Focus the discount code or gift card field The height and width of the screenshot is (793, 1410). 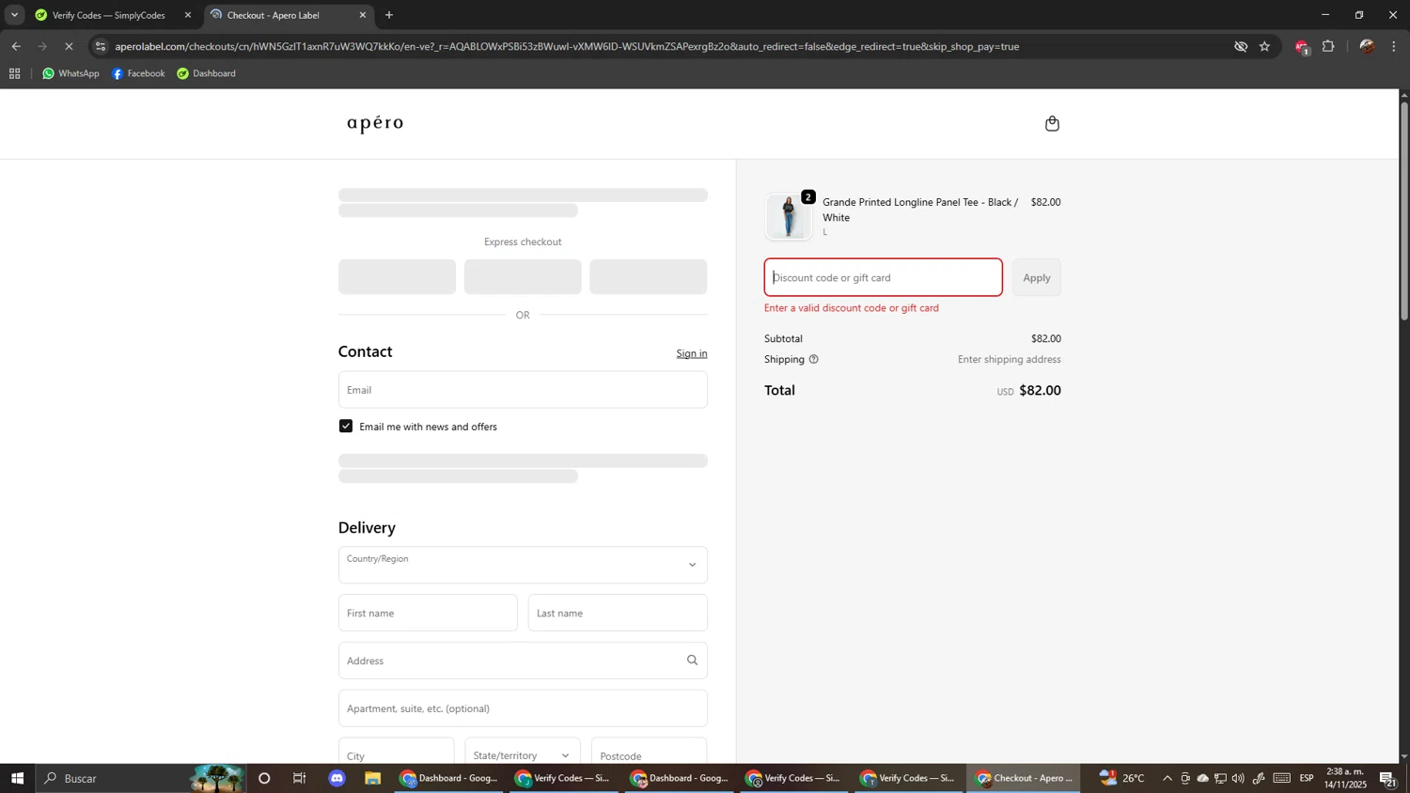click(x=884, y=277)
